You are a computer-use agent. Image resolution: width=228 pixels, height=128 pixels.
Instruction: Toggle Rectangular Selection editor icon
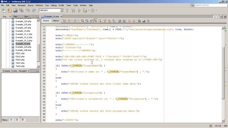pos(100,21)
